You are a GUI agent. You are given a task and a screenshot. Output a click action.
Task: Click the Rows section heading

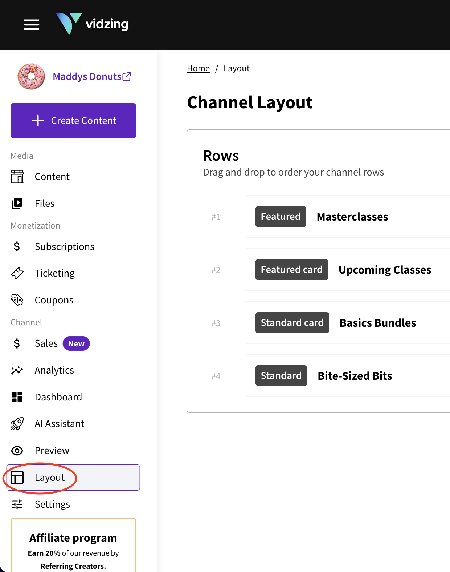coord(221,156)
